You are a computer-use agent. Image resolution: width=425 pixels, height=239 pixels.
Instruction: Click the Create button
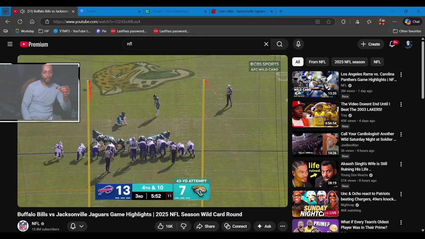coord(371,44)
